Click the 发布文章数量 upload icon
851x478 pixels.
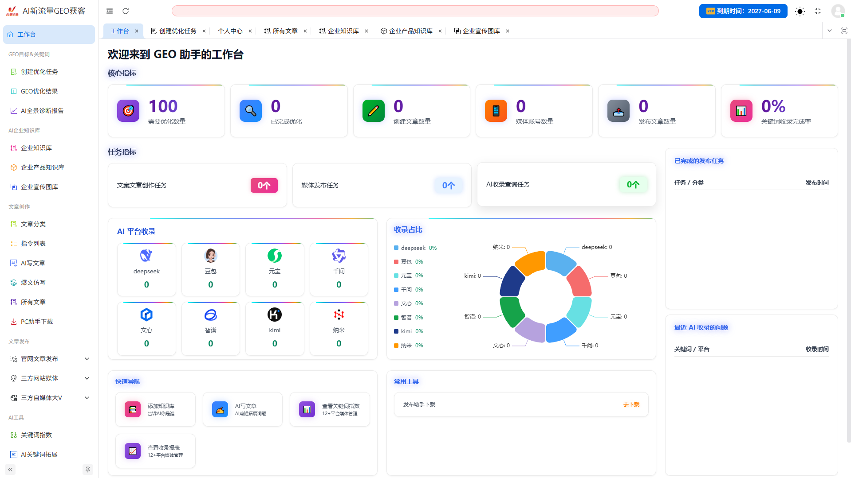[x=619, y=111]
